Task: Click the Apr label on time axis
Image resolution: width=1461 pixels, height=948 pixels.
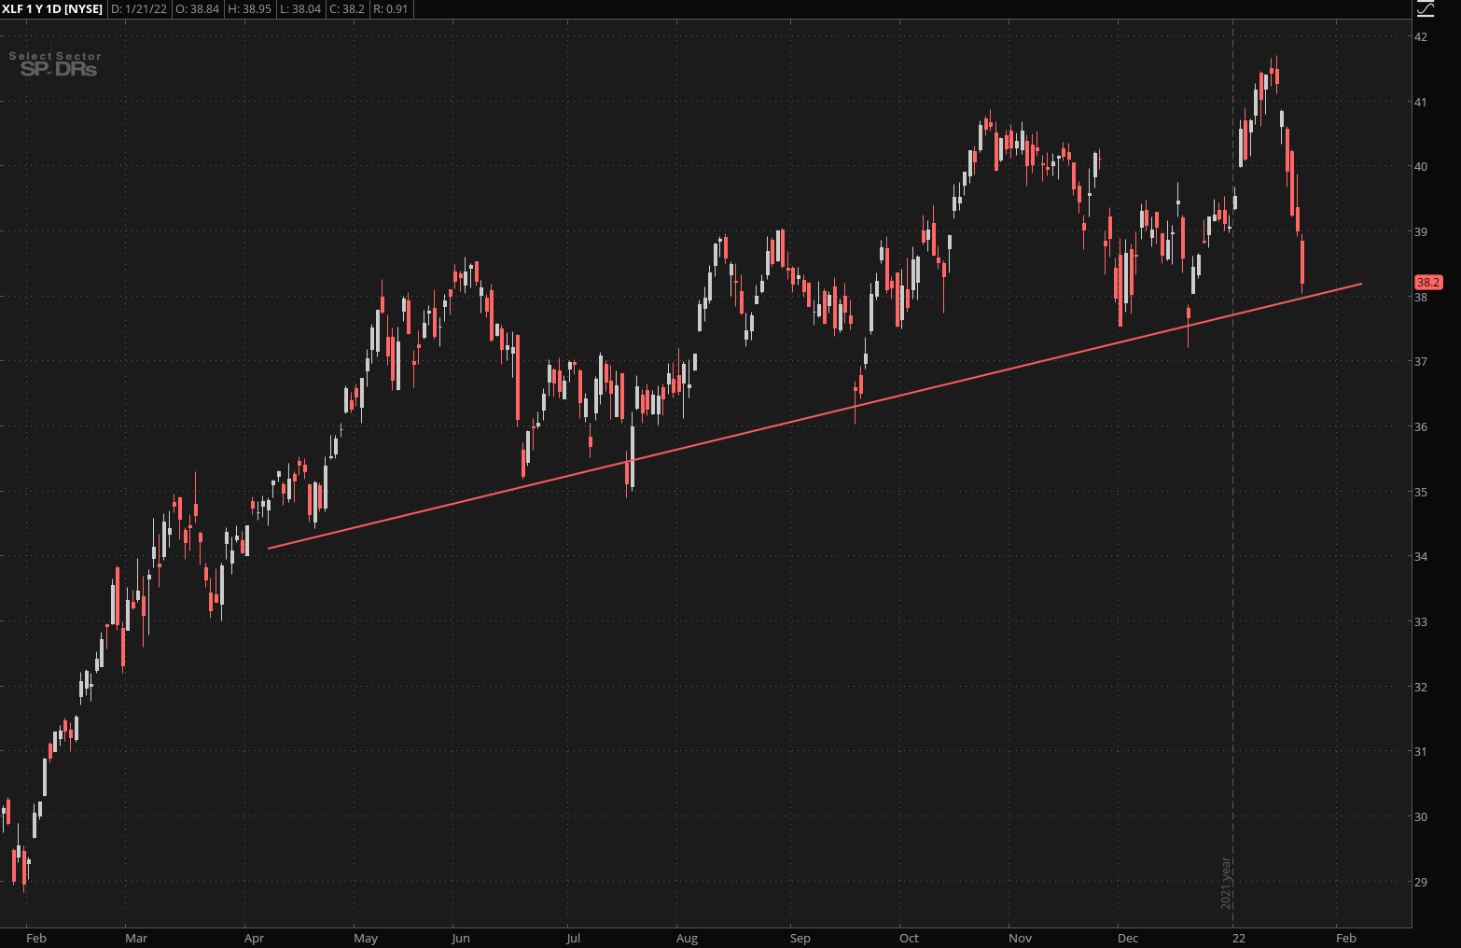Action: 254,938
